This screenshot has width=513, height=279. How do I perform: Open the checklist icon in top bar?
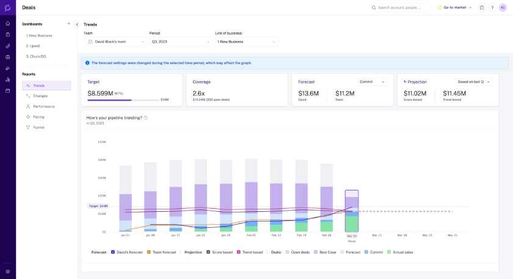[x=482, y=7]
